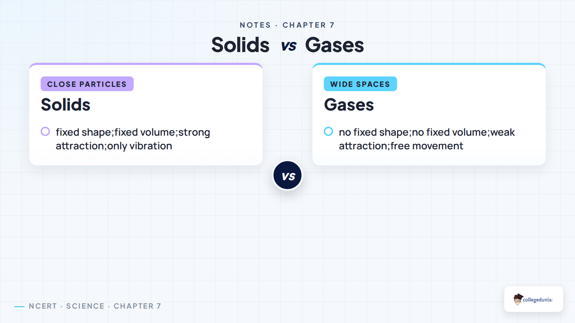The width and height of the screenshot is (575, 323).
Task: Click the mascot face in collegedunia badge
Action: (517, 299)
